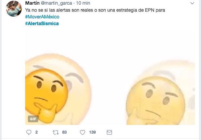Open the #AlertaSismica hashtag link
The width and height of the screenshot is (201, 140).
tap(42, 24)
